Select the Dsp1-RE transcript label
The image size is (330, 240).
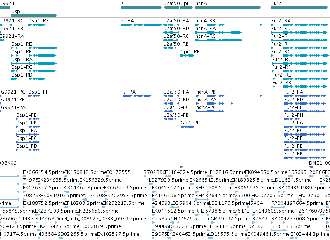[21, 44]
